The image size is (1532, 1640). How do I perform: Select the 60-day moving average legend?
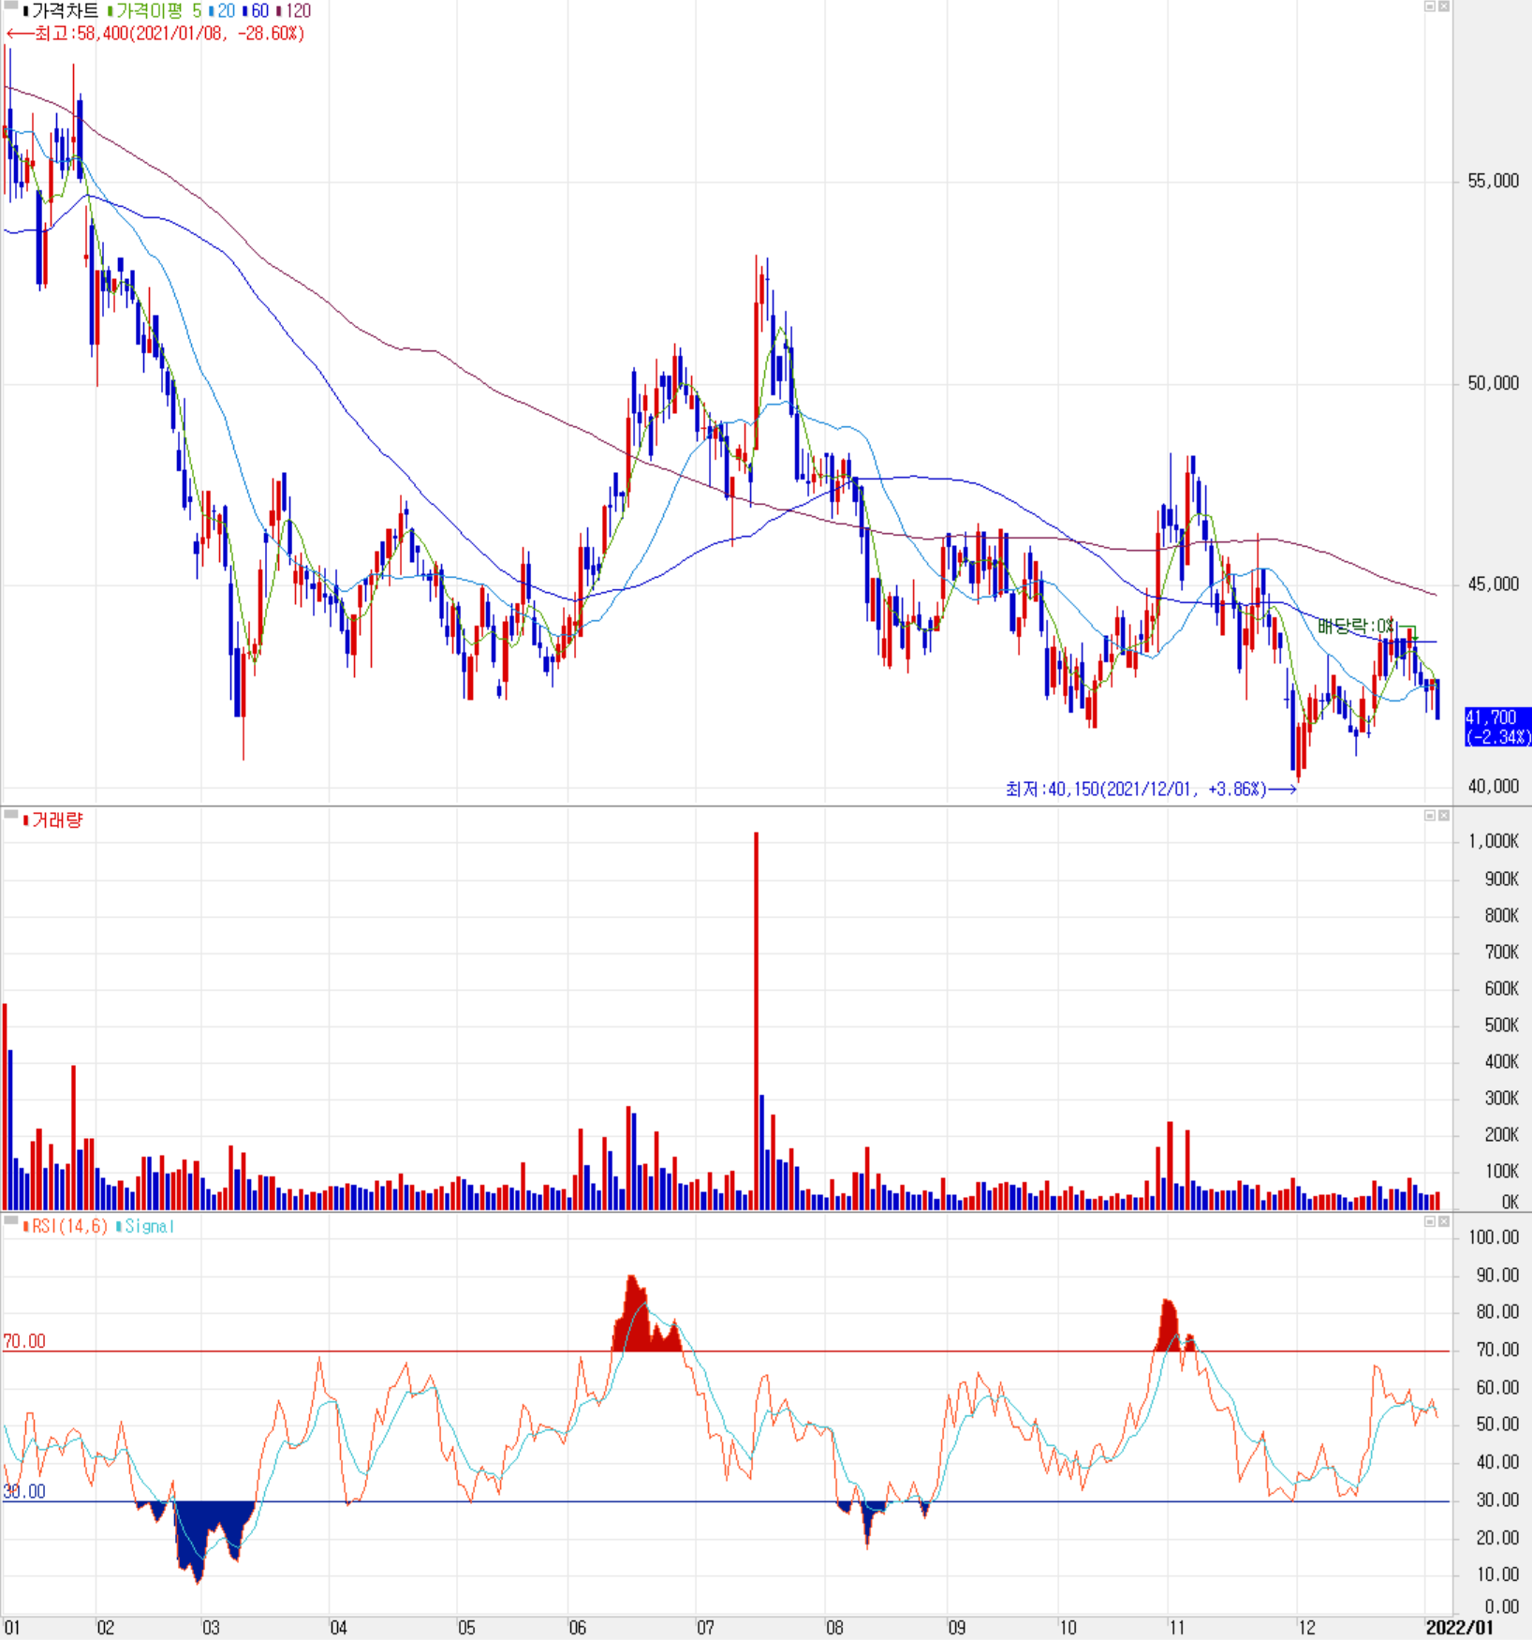(x=256, y=11)
